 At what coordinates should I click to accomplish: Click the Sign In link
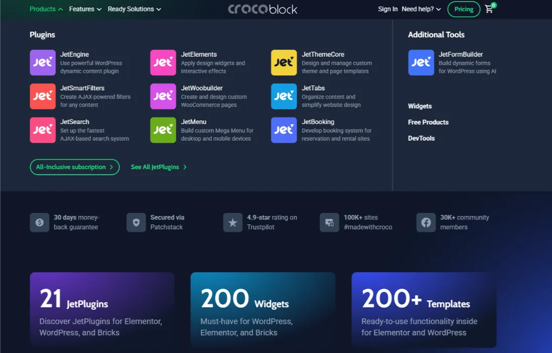click(387, 9)
